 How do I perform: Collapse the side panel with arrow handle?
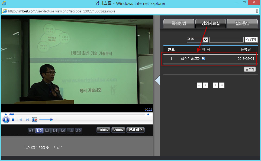pos(157,80)
